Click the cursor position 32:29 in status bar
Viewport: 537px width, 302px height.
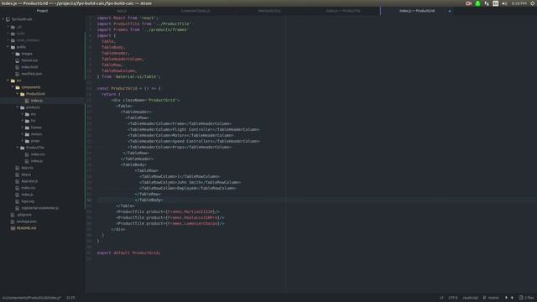(x=70, y=298)
